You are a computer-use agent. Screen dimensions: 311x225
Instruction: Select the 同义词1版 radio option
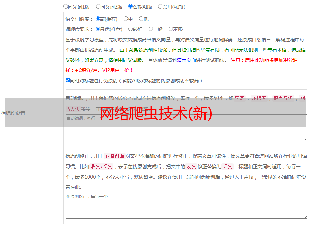coord(66,6)
